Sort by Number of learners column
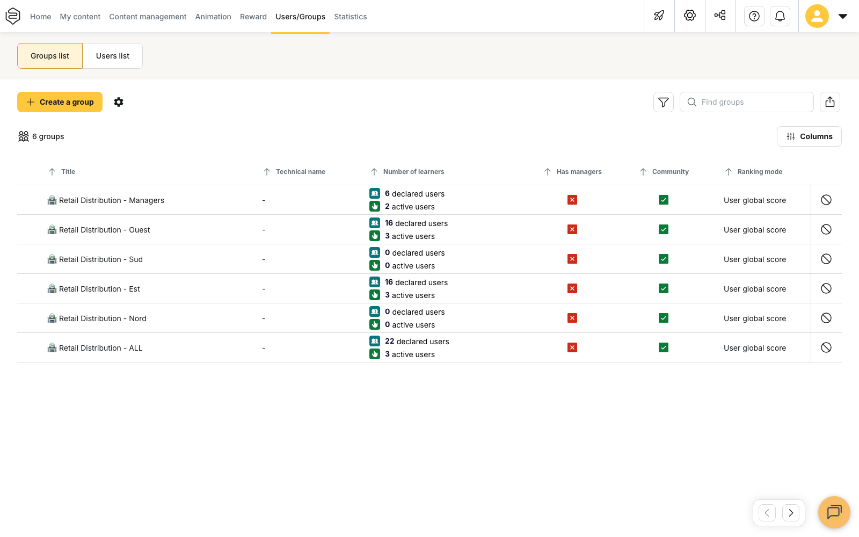The height and width of the screenshot is (537, 859). [407, 172]
